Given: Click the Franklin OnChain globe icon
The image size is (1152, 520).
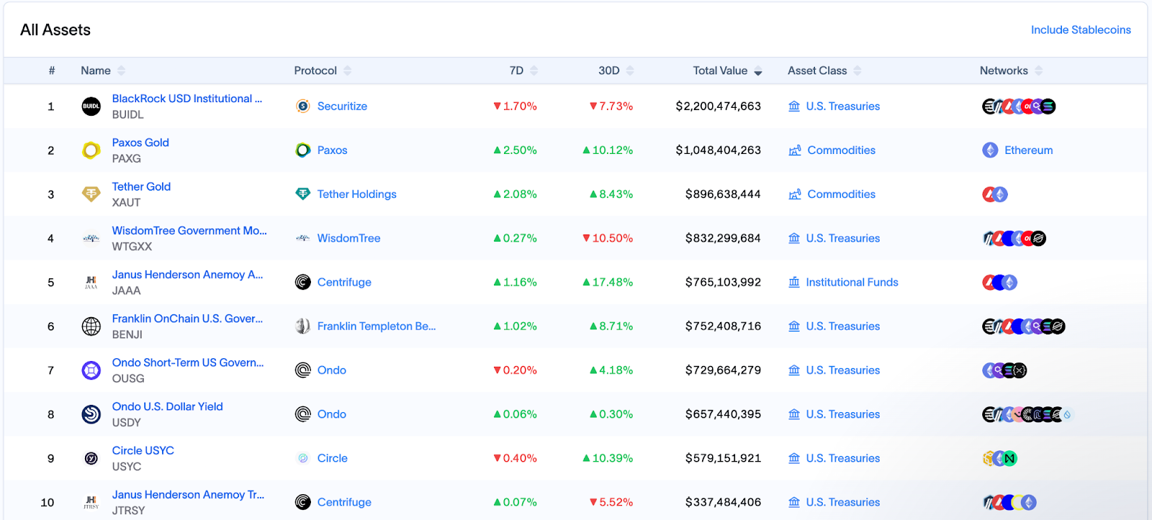Looking at the screenshot, I should click(91, 327).
